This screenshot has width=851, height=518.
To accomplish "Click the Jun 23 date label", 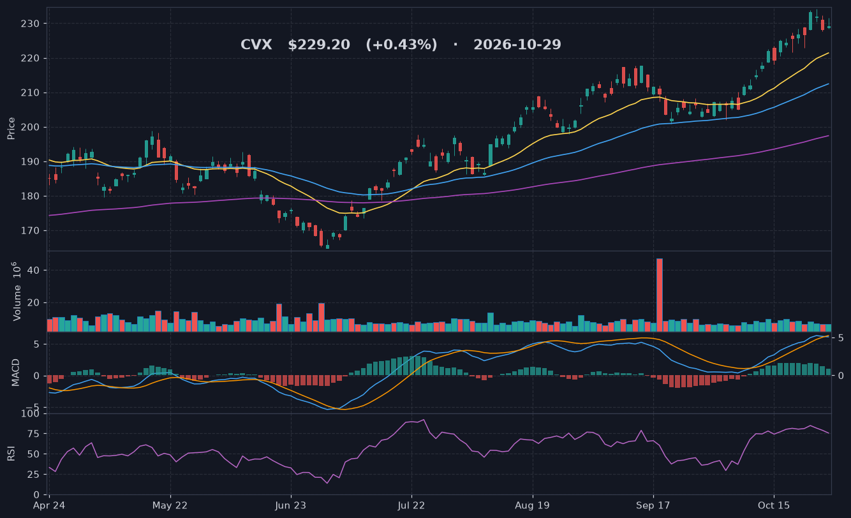I will 291,505.
